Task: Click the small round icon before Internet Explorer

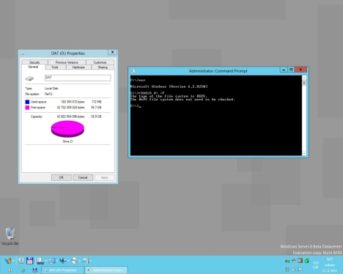Action: click(10, 270)
